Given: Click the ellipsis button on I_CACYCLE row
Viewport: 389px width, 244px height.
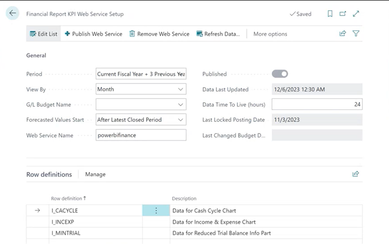Looking at the screenshot, I should pos(156,210).
